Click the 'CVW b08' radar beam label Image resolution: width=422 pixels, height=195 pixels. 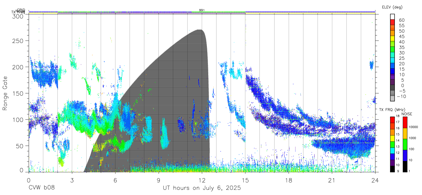pos(41,188)
